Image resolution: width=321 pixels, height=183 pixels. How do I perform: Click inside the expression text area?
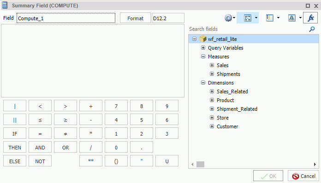[93, 61]
